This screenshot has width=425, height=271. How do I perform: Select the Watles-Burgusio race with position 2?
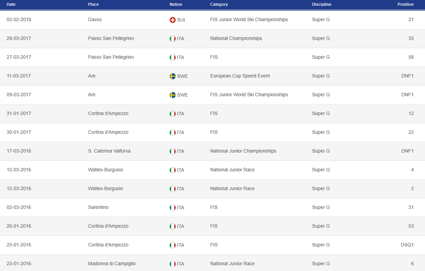click(x=105, y=189)
